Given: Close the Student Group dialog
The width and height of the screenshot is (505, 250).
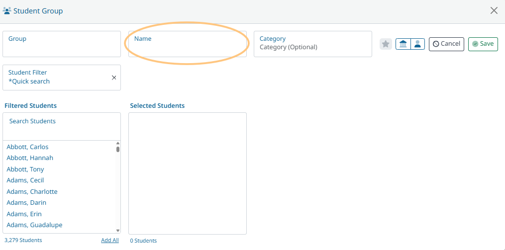Looking at the screenshot, I should tap(494, 11).
